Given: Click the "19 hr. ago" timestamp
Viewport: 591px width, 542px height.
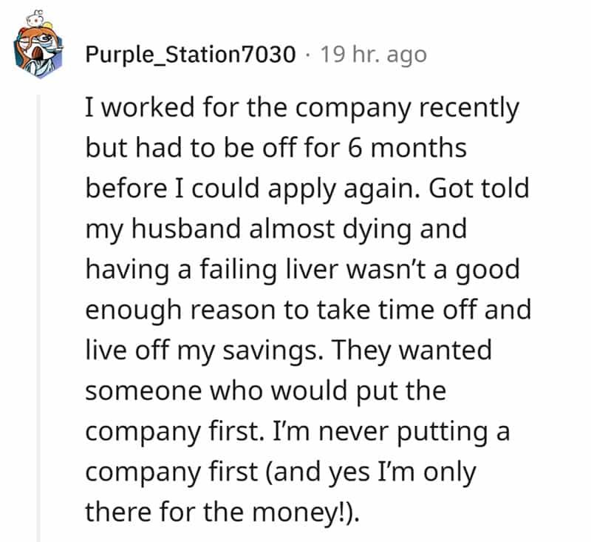Looking at the screenshot, I should click(373, 55).
